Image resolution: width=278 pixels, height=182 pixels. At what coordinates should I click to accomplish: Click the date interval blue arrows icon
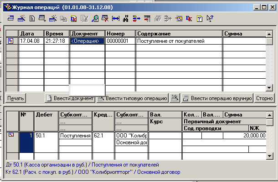pos(116,18)
